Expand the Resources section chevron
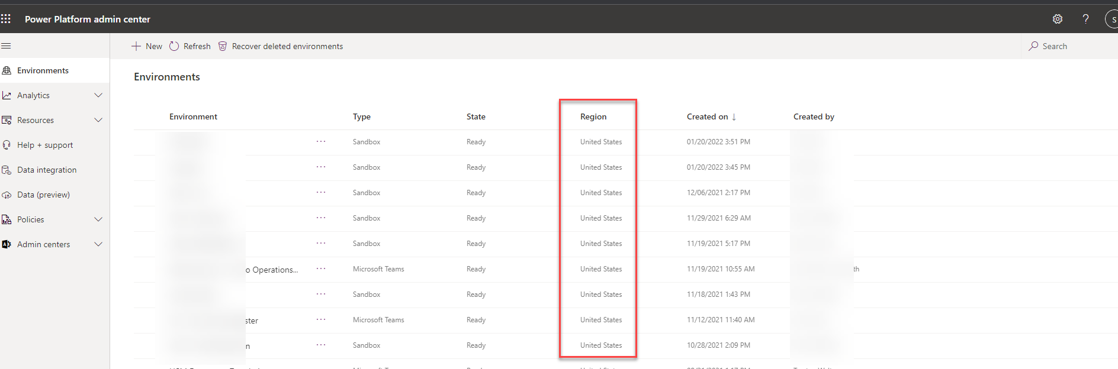 98,120
